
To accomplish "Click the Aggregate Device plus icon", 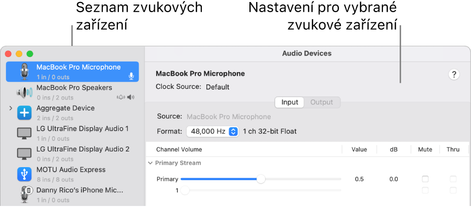I will point(24,113).
